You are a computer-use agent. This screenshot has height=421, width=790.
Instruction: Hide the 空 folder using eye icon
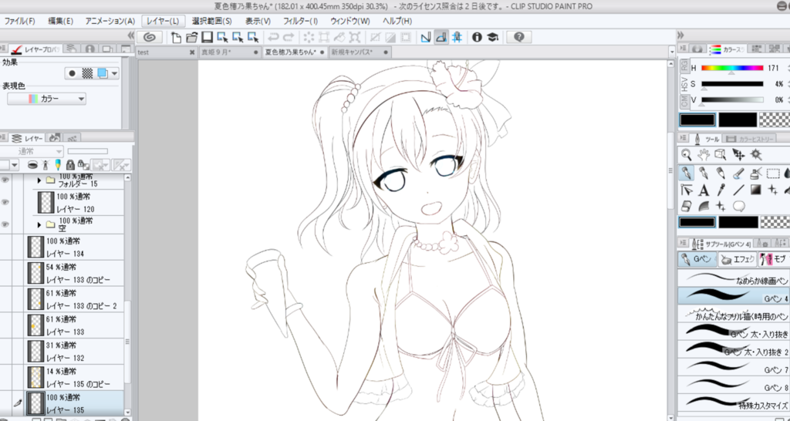coord(5,224)
